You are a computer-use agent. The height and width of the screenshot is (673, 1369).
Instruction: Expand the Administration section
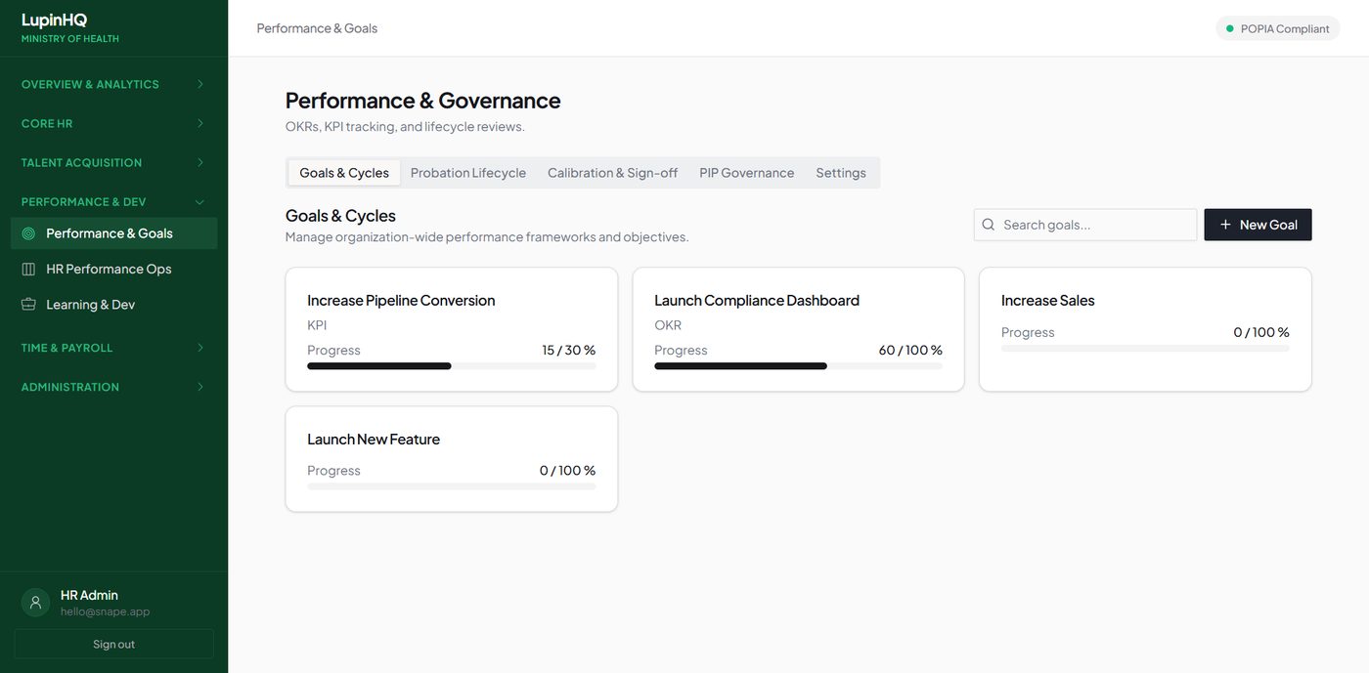[x=113, y=387]
